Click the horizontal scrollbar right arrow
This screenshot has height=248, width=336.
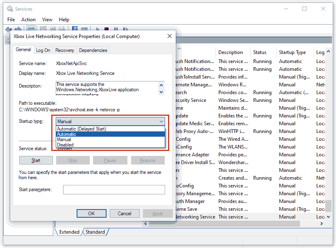[321, 223]
